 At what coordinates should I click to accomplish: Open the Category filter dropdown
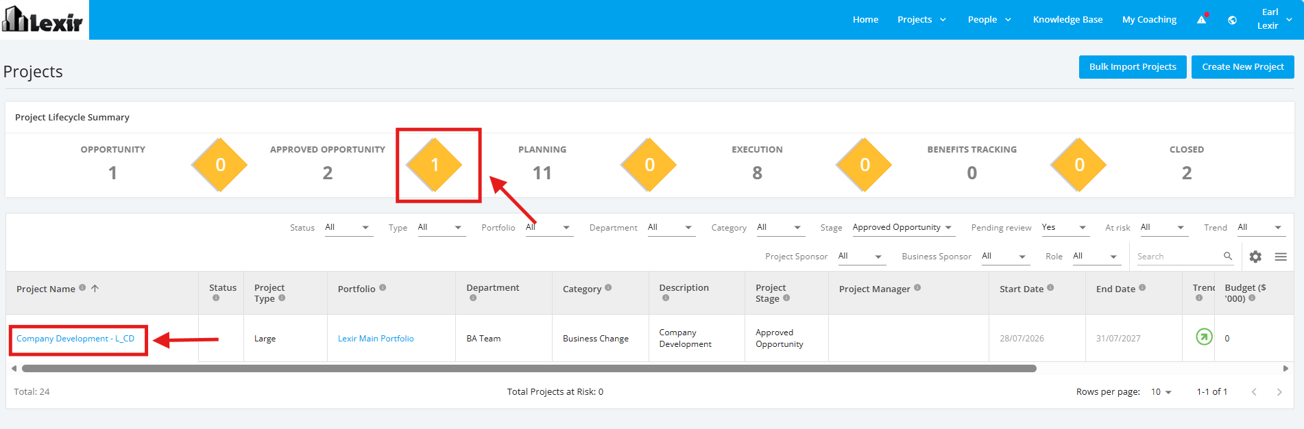point(780,227)
